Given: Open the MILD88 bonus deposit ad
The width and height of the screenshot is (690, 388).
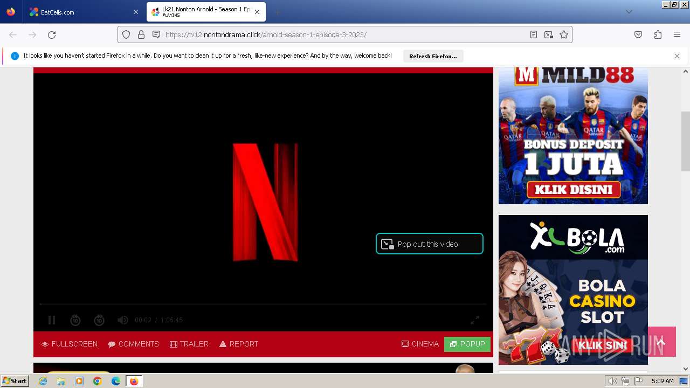Looking at the screenshot, I should click(x=573, y=136).
